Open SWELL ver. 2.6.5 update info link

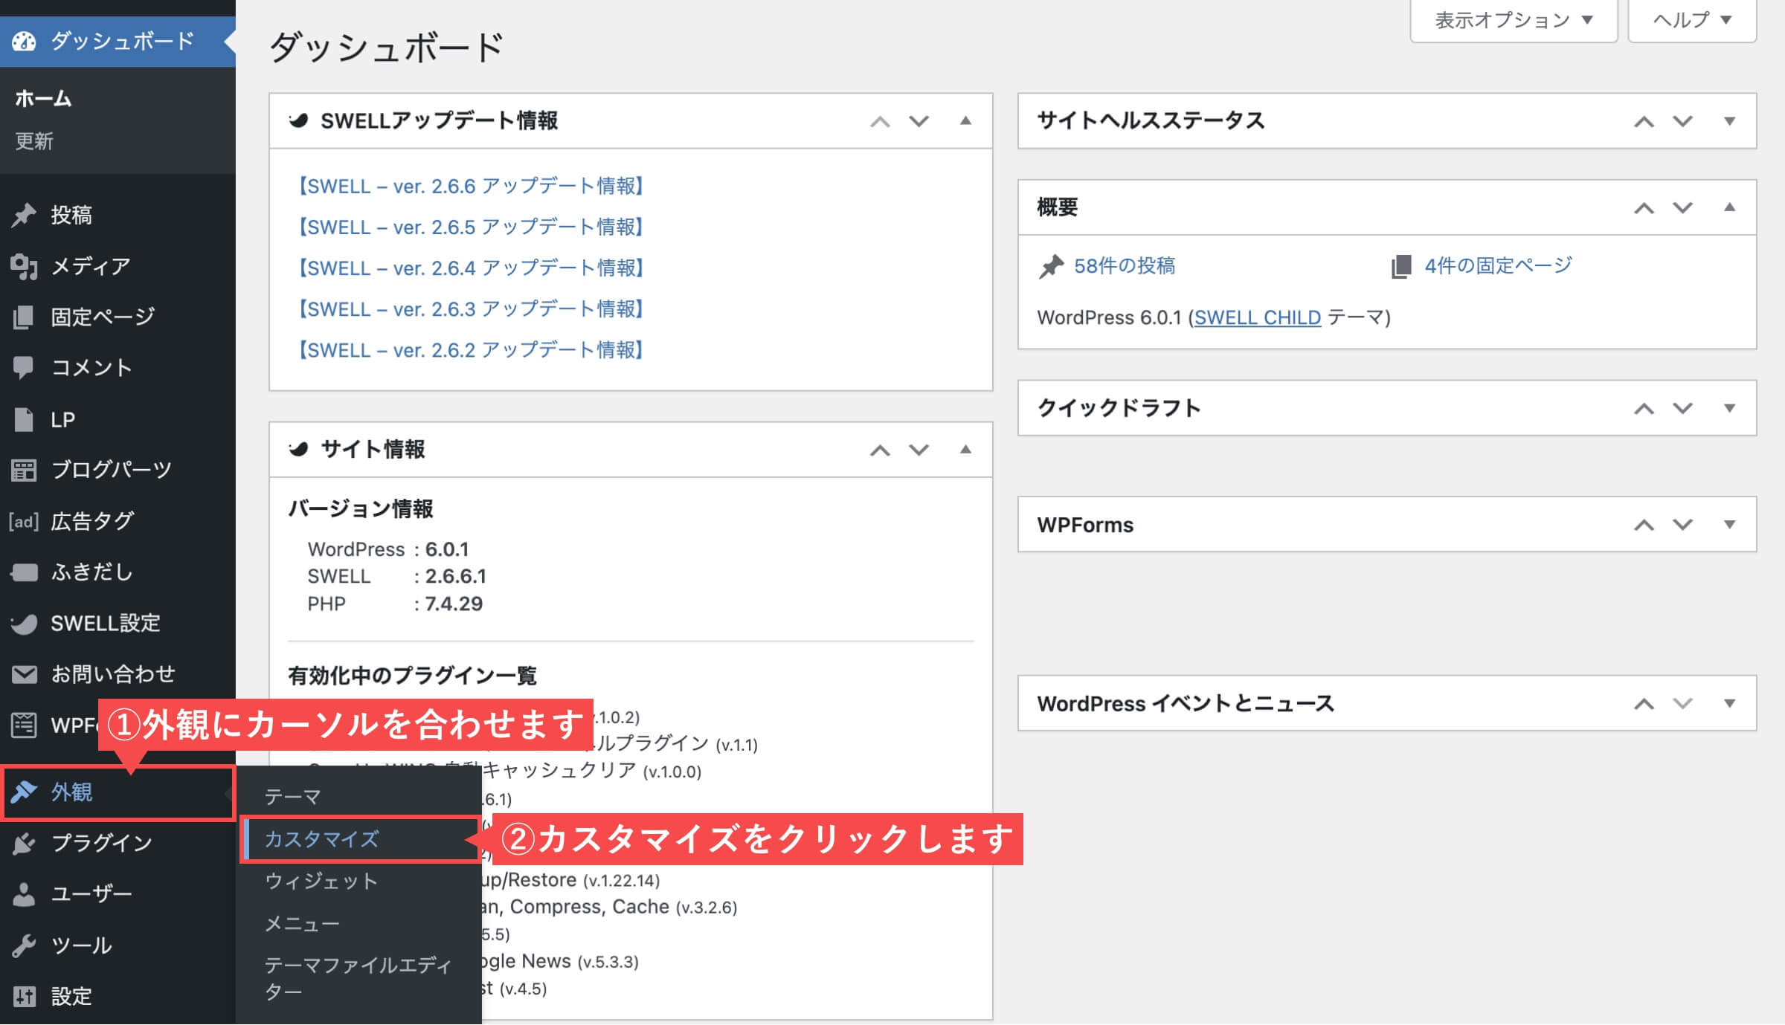470,227
